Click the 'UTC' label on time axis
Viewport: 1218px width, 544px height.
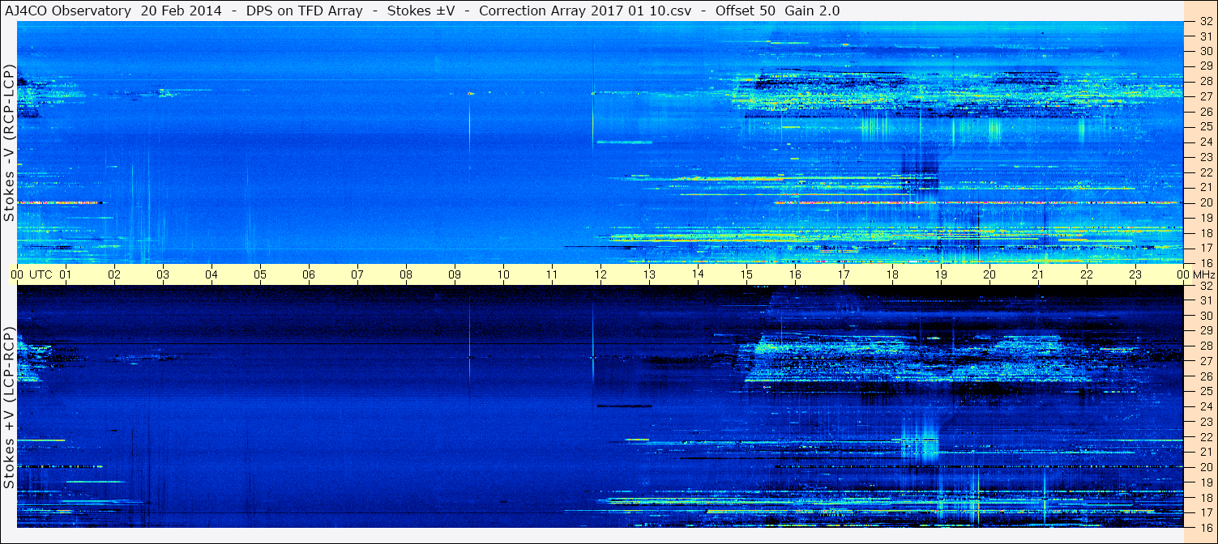(x=41, y=274)
